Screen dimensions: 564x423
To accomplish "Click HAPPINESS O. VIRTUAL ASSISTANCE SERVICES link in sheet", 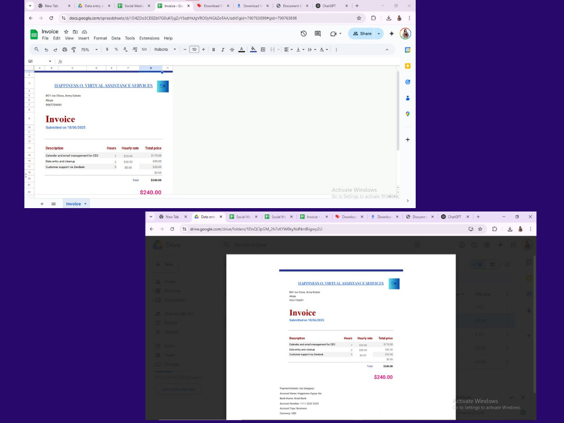I will [x=104, y=86].
